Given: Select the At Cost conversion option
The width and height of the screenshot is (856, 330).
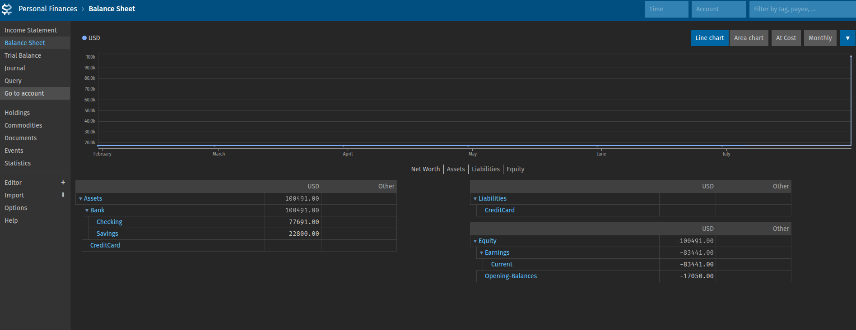Looking at the screenshot, I should 786,38.
